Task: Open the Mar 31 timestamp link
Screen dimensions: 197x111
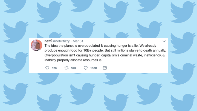Action: [78, 41]
